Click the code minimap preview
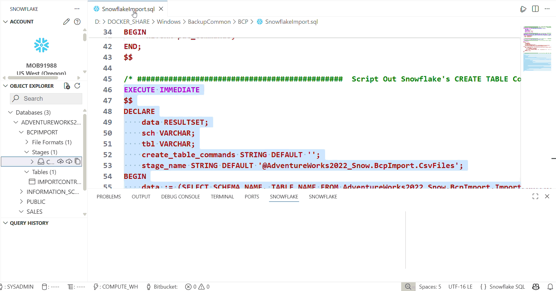 click(x=537, y=48)
